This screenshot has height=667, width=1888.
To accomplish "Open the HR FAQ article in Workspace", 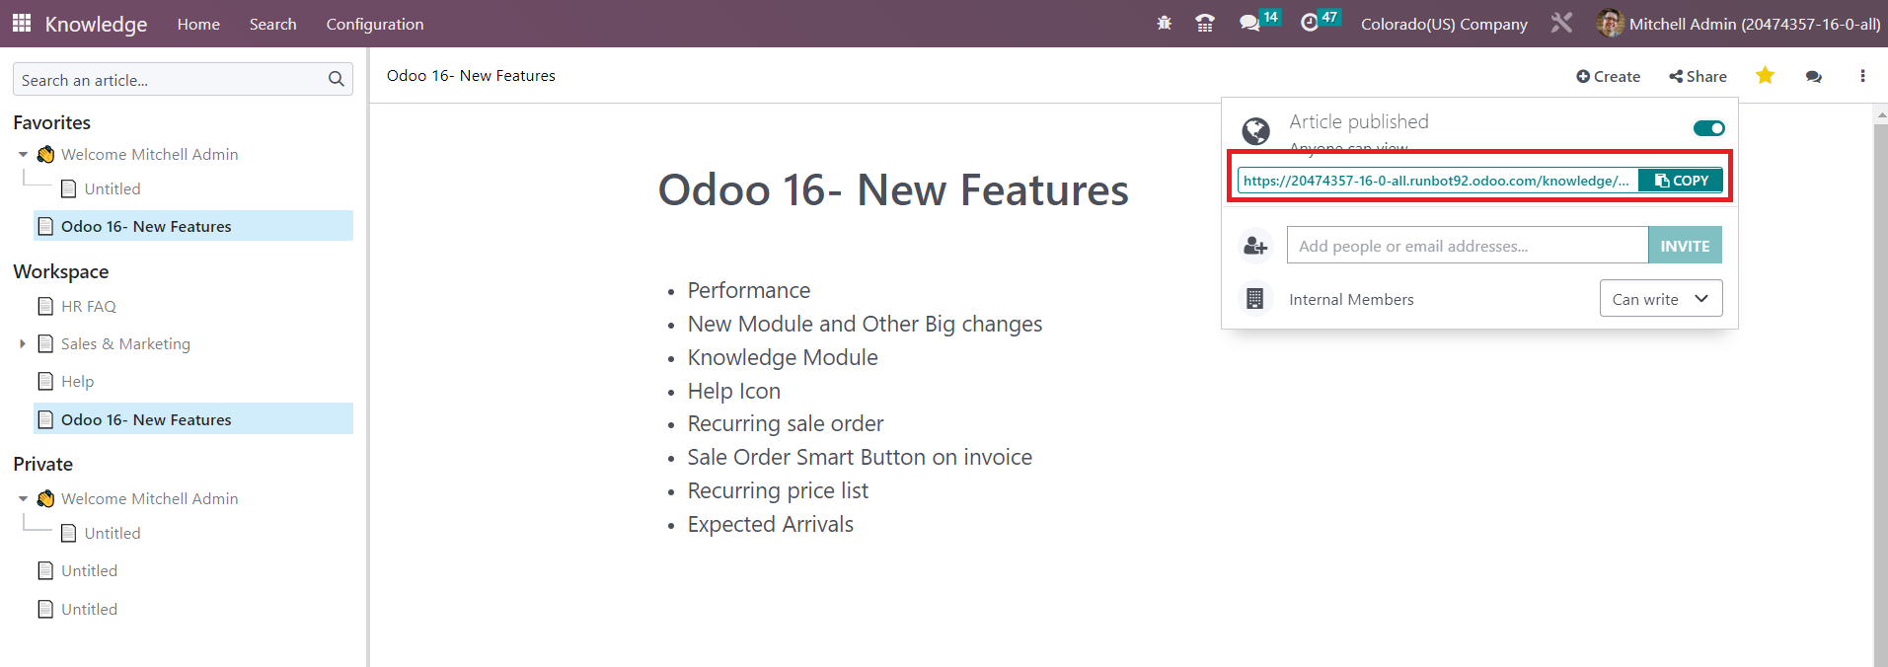I will pos(89,306).
